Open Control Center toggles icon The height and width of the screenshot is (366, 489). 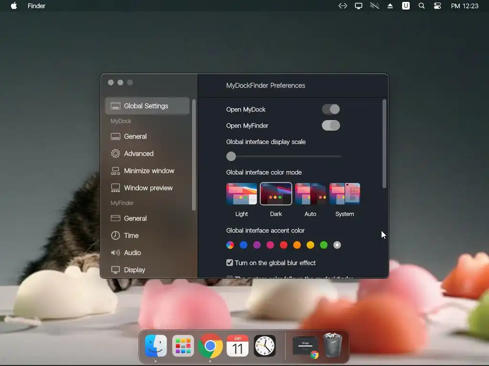coord(437,6)
